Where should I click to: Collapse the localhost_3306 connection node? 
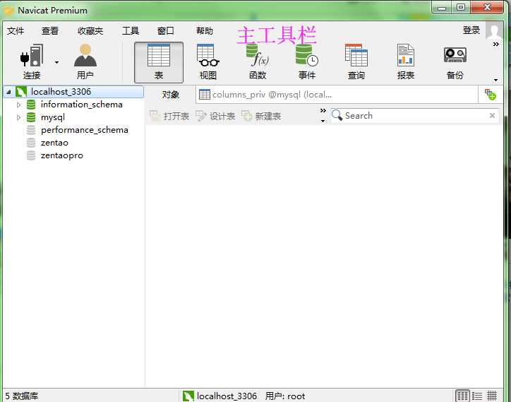[8, 92]
